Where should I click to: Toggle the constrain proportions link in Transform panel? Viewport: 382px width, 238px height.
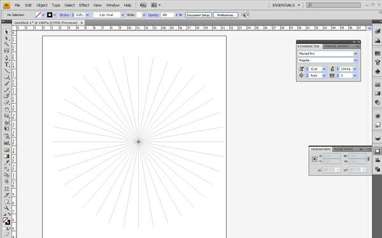point(369,159)
